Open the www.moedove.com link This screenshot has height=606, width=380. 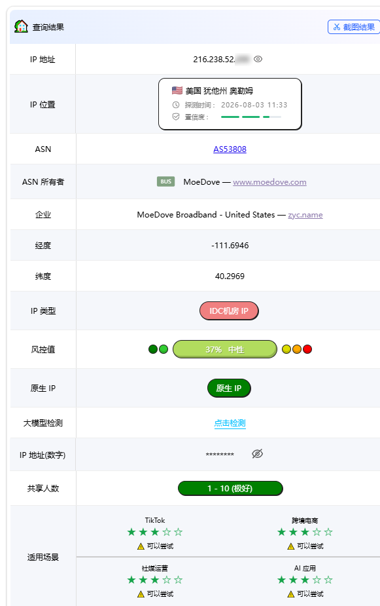(269, 182)
